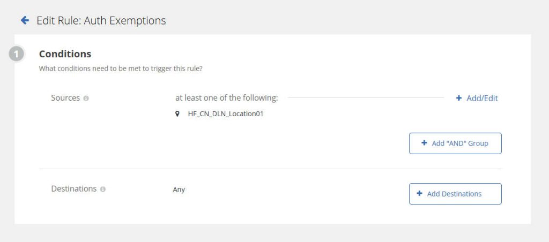The image size is (549, 242).
Task: Click the divider line above Destinations
Action: point(270,169)
